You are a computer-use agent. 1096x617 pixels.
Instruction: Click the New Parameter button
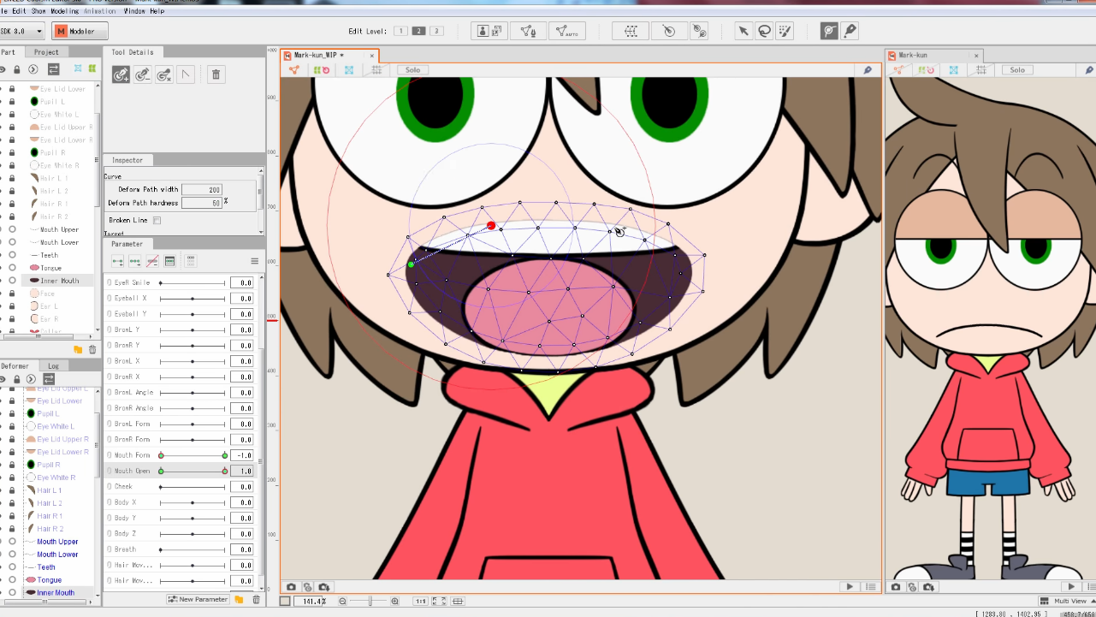click(x=198, y=600)
